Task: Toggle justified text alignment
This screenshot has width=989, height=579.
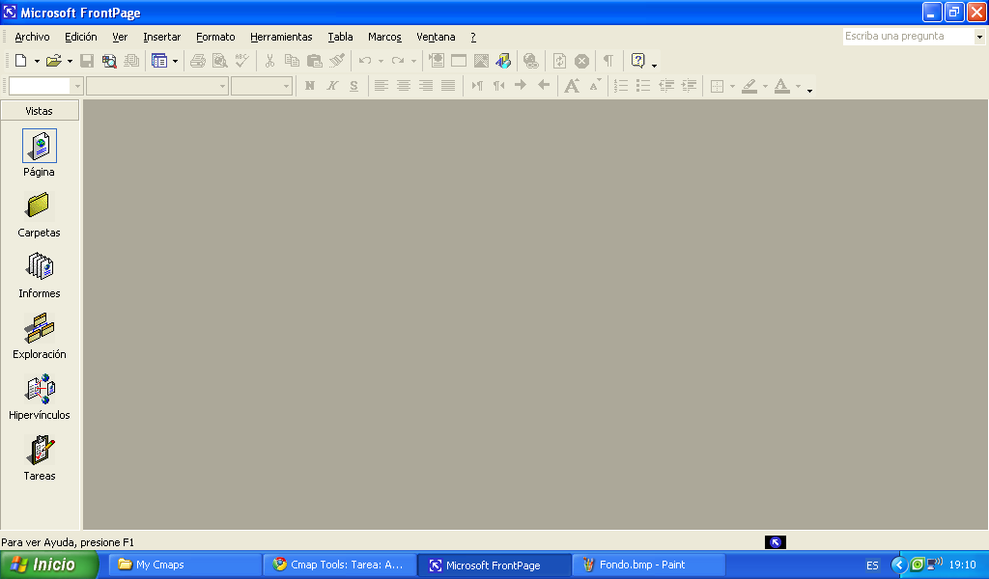Action: (x=448, y=86)
